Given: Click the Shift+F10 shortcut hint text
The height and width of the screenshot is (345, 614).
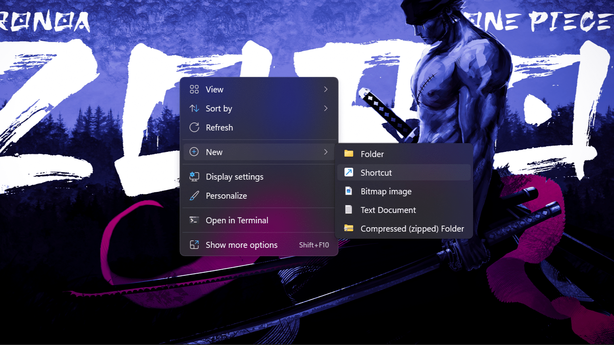Looking at the screenshot, I should [x=314, y=245].
